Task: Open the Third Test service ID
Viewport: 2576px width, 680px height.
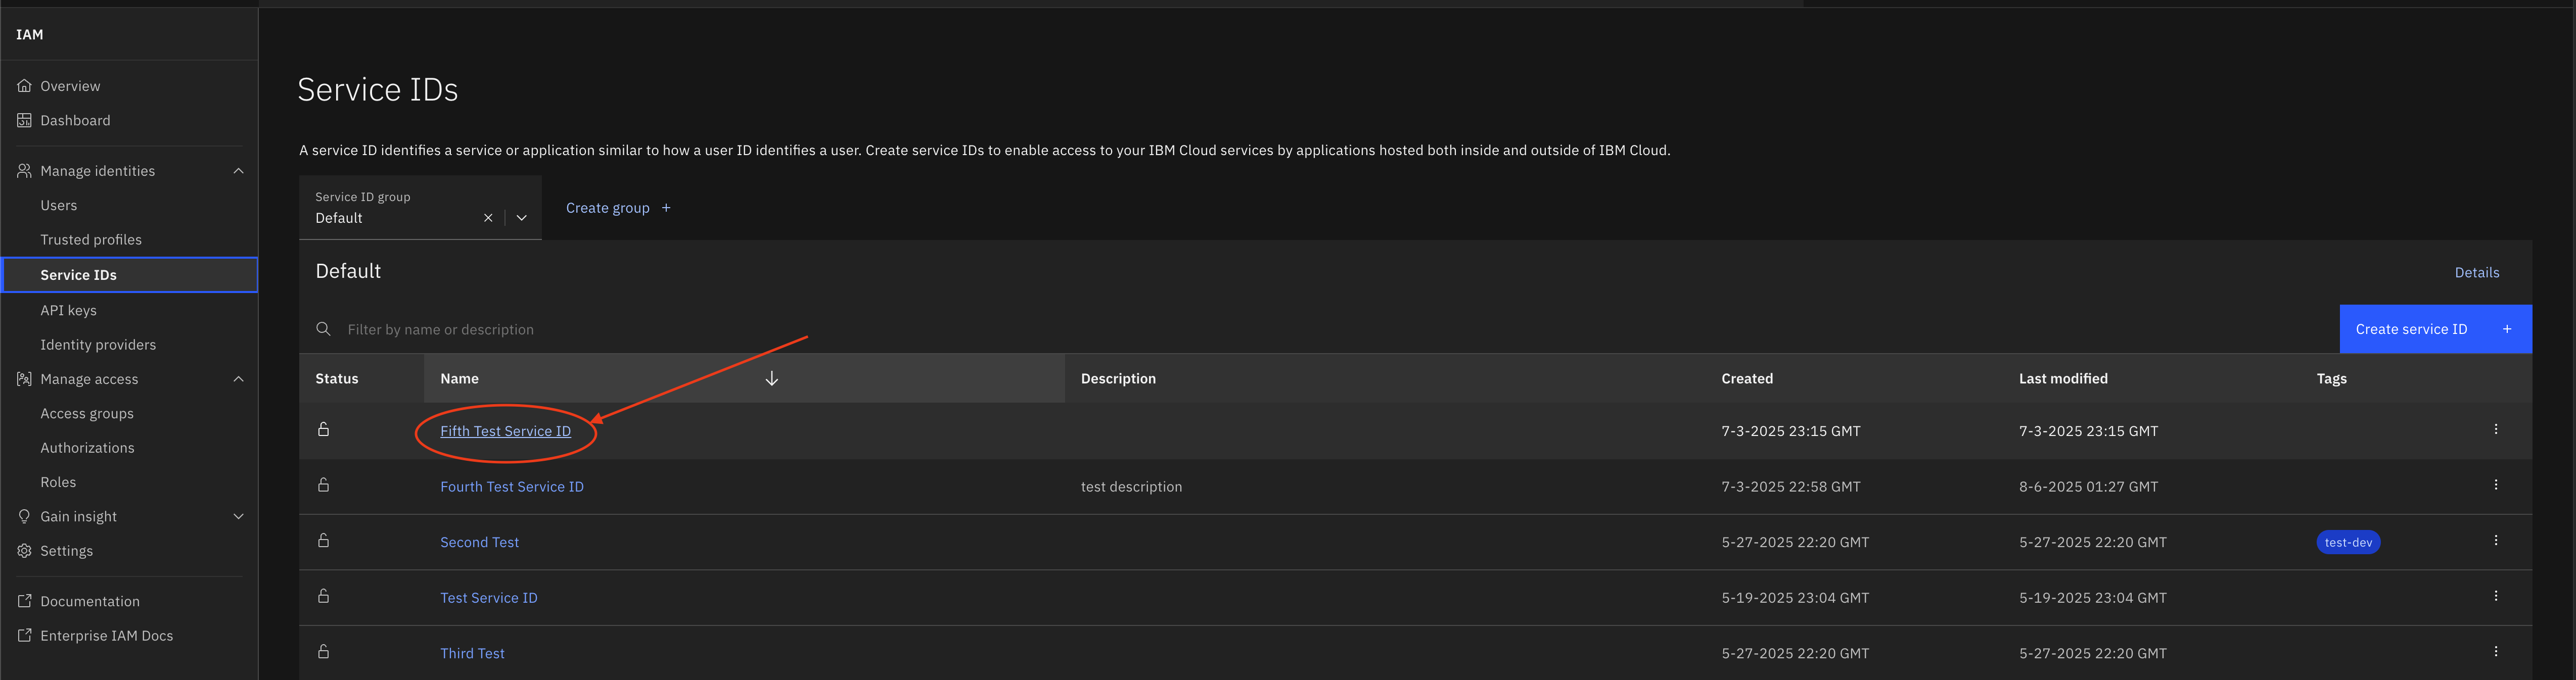Action: [x=472, y=653]
